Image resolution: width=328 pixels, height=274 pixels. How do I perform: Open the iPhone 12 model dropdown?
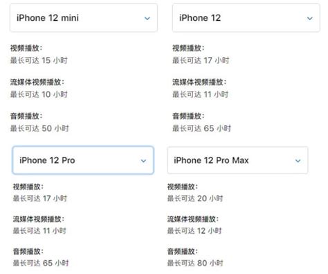coord(246,18)
